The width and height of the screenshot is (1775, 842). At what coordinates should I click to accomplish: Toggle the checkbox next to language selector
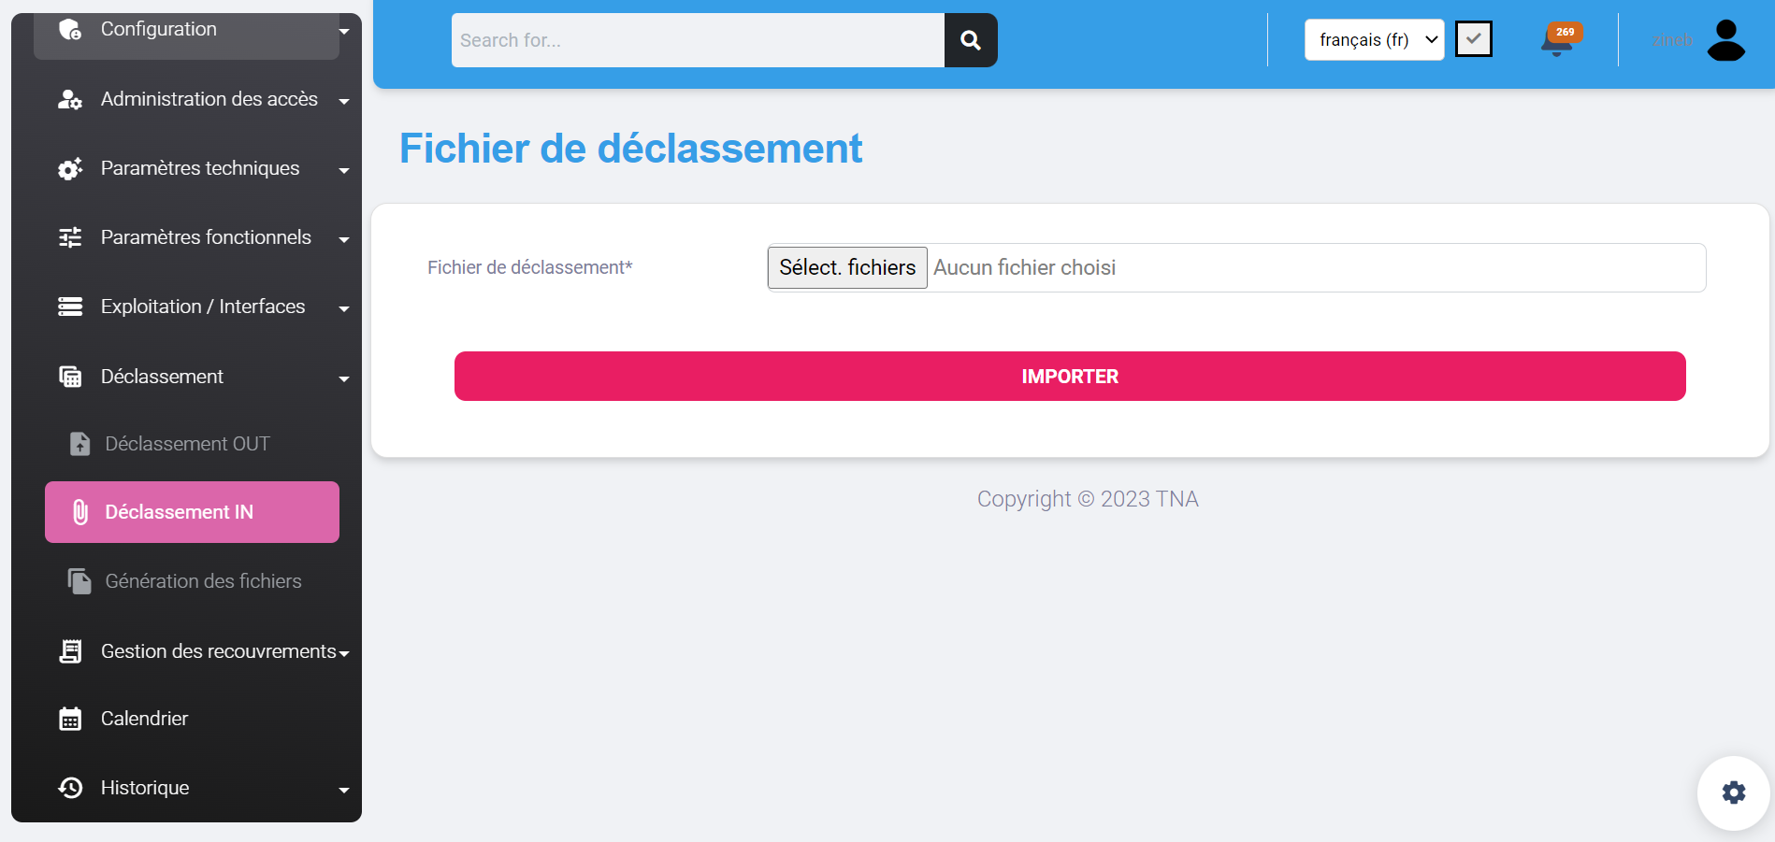[1473, 39]
